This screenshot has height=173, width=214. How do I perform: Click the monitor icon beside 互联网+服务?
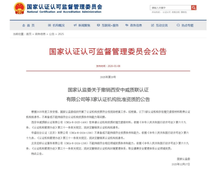pos(98,25)
